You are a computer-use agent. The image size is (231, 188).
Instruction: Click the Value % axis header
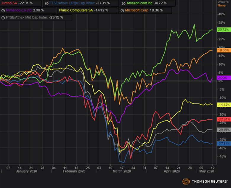pos(223,2)
